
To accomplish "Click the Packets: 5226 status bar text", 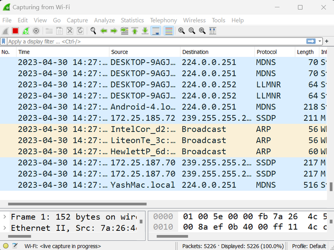I will coord(199,246).
